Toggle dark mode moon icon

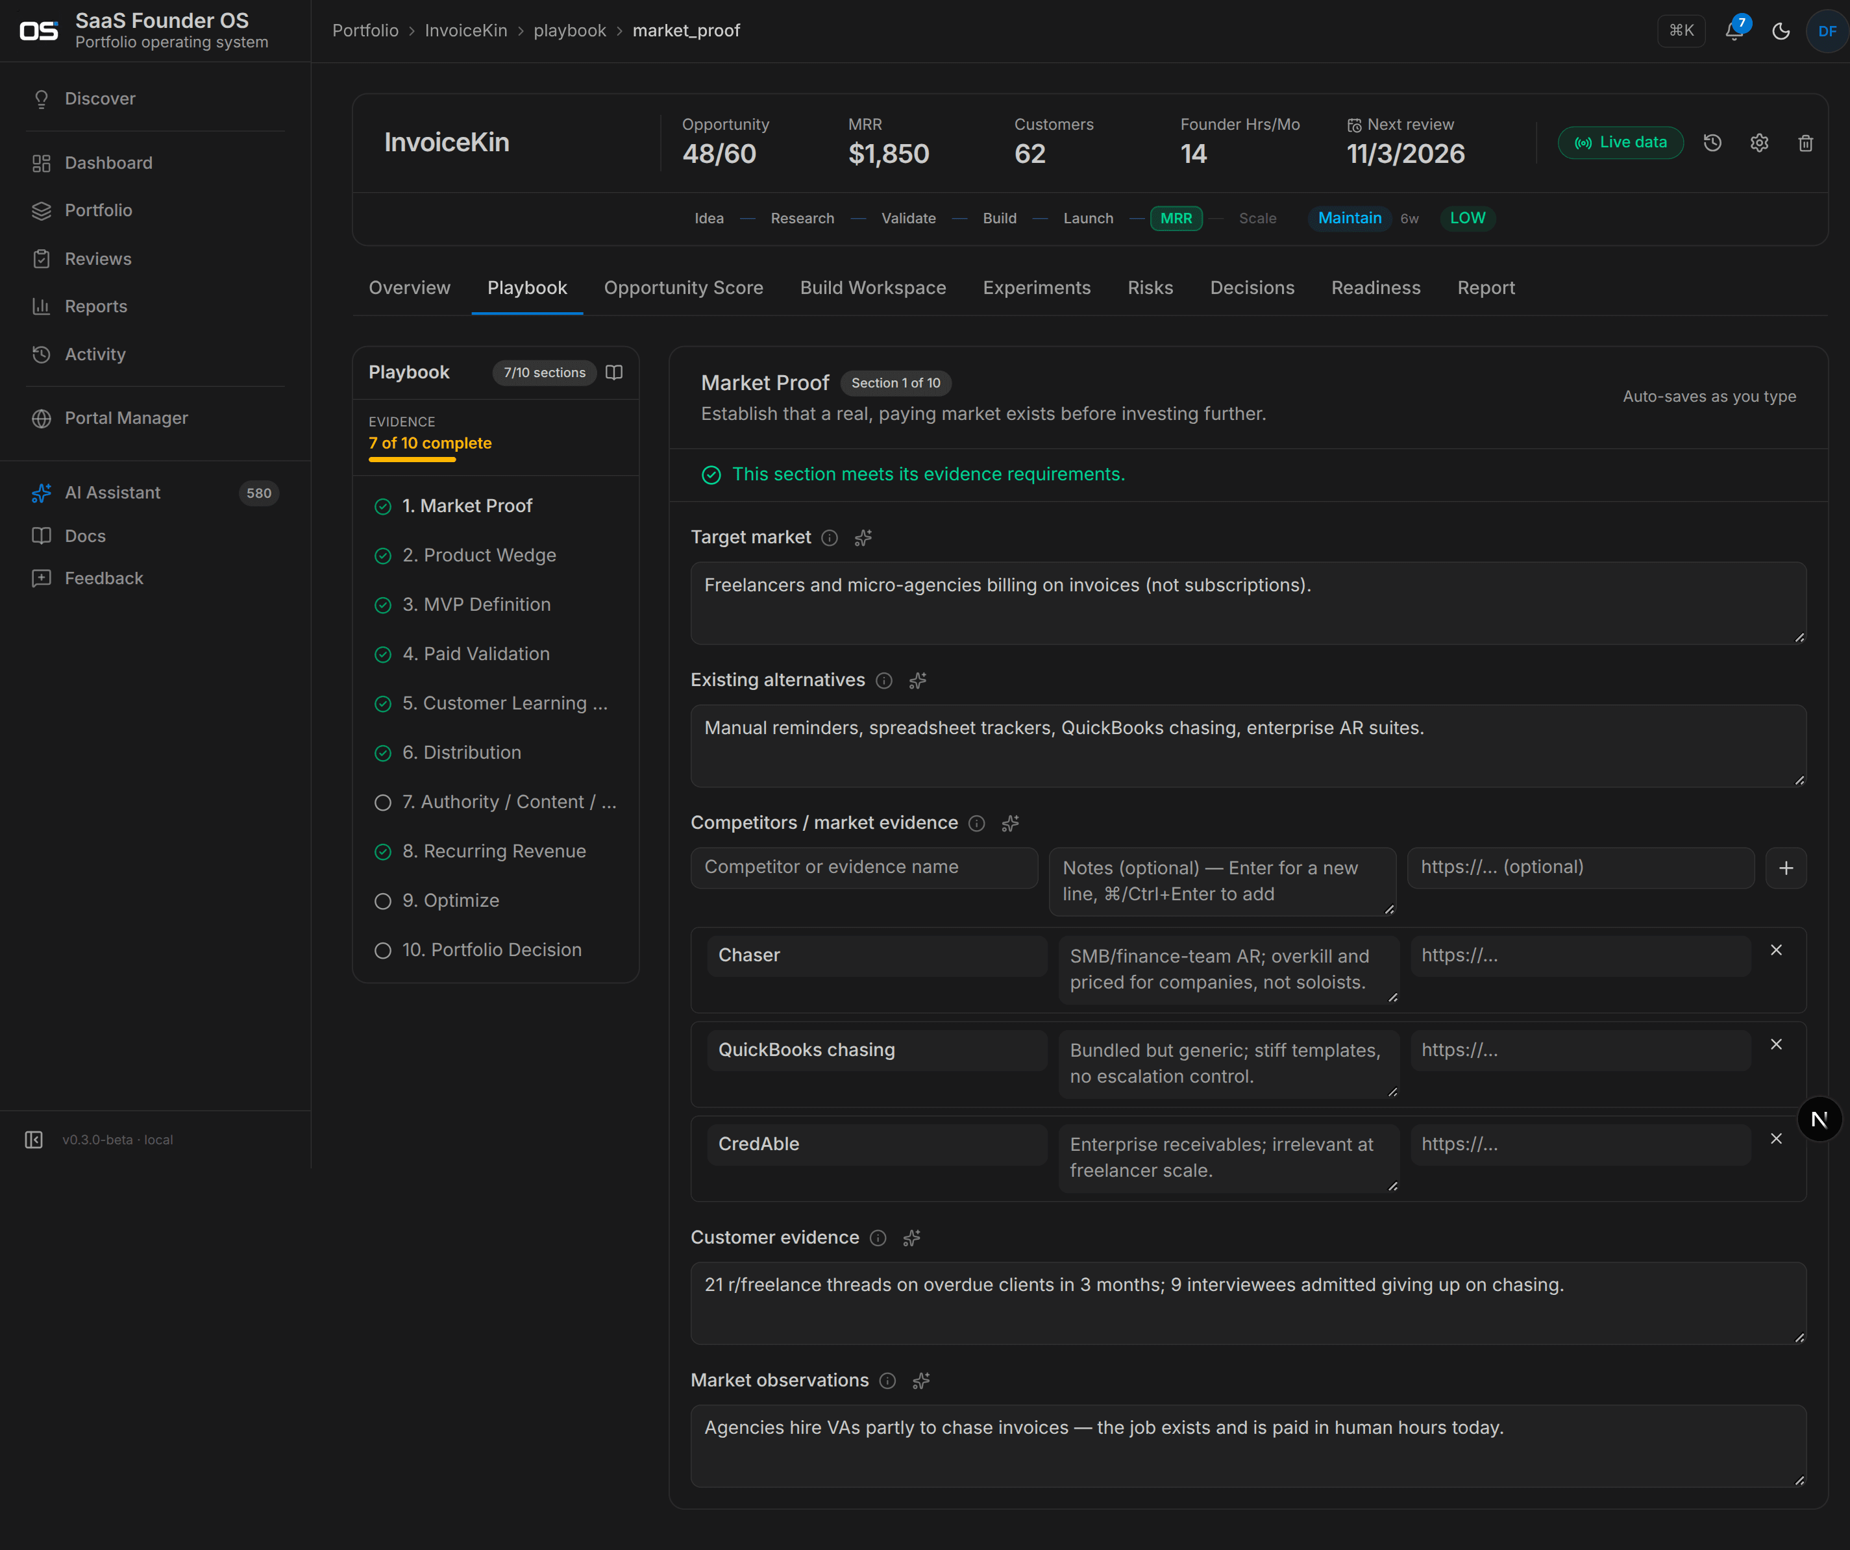(x=1781, y=31)
